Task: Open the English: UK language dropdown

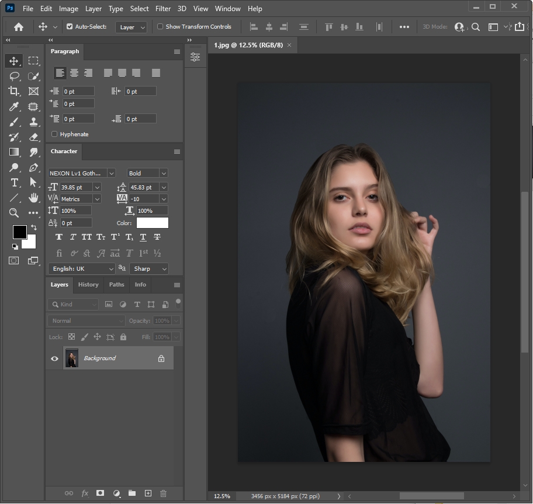Action: click(x=81, y=269)
